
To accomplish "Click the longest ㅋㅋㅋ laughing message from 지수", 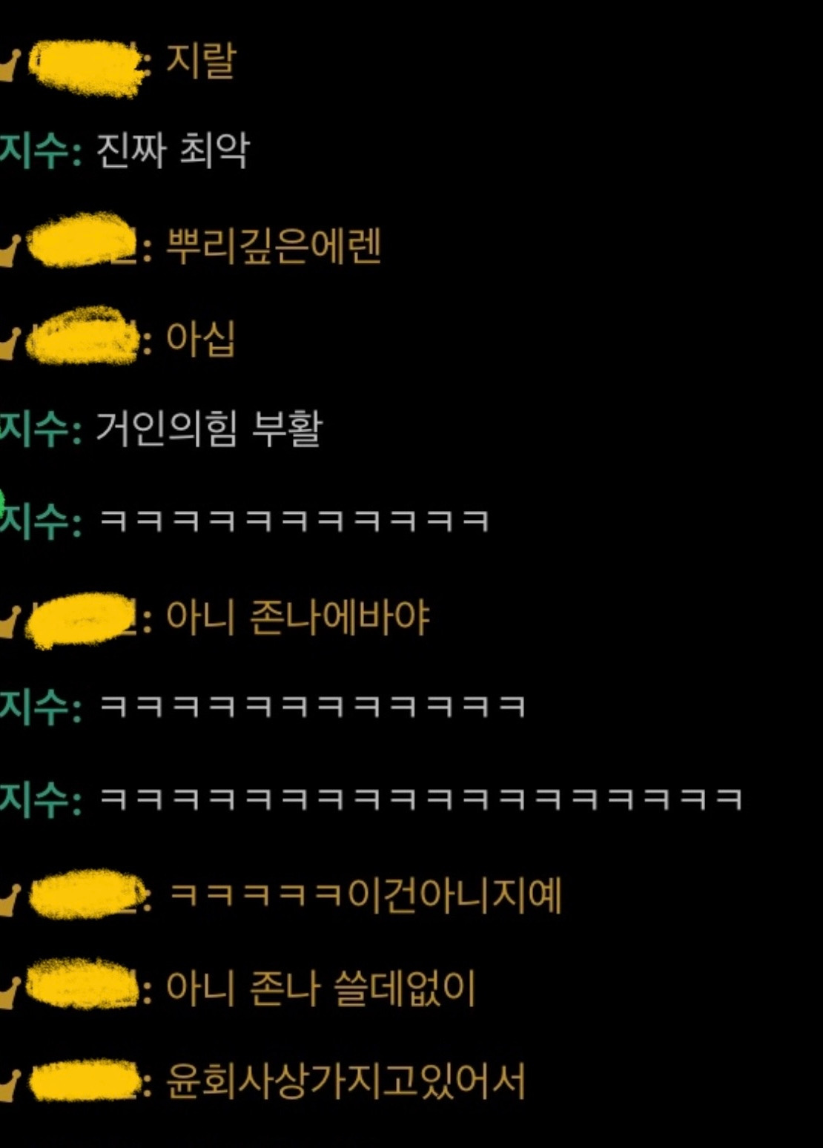I will (420, 799).
